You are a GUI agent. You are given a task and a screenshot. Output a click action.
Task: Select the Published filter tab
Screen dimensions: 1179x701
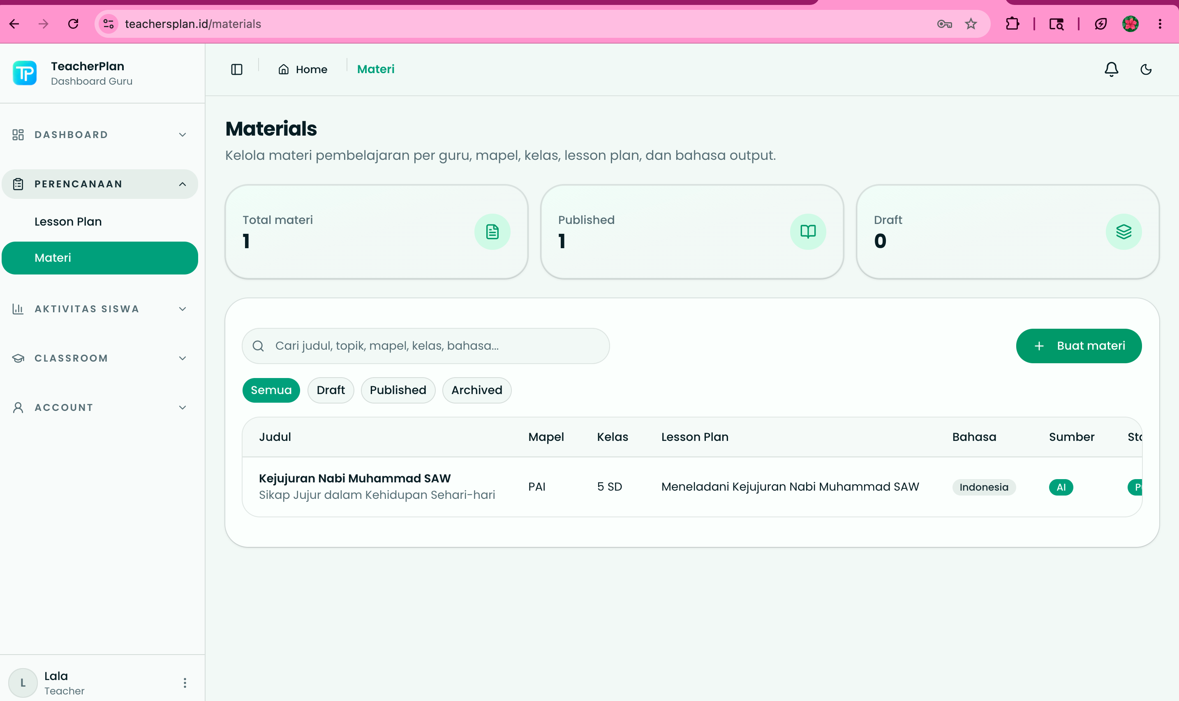(x=398, y=390)
